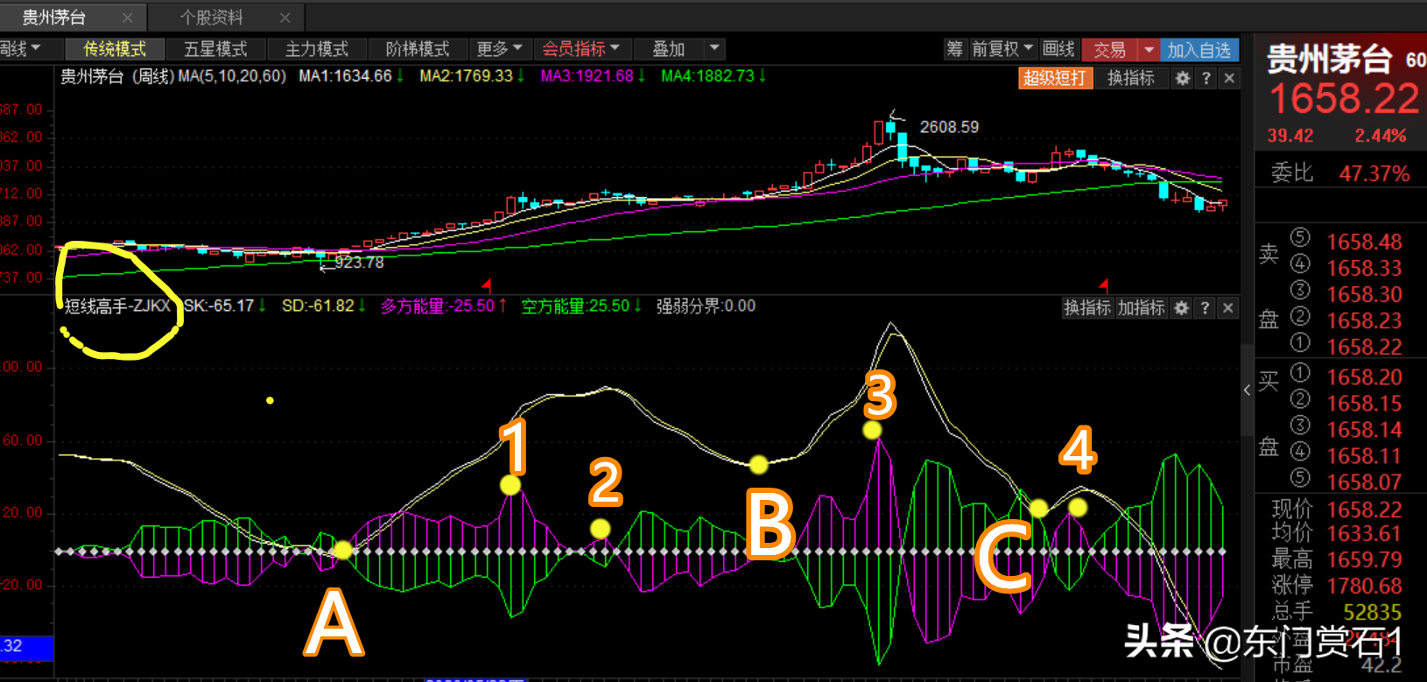Viewport: 1427px width, 682px height.
Task: Click the 总手 52835 value
Action: (1372, 612)
